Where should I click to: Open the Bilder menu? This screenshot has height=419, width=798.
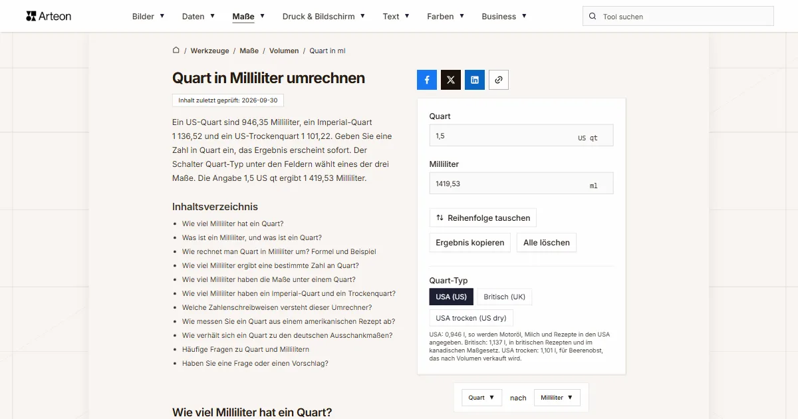coord(148,17)
